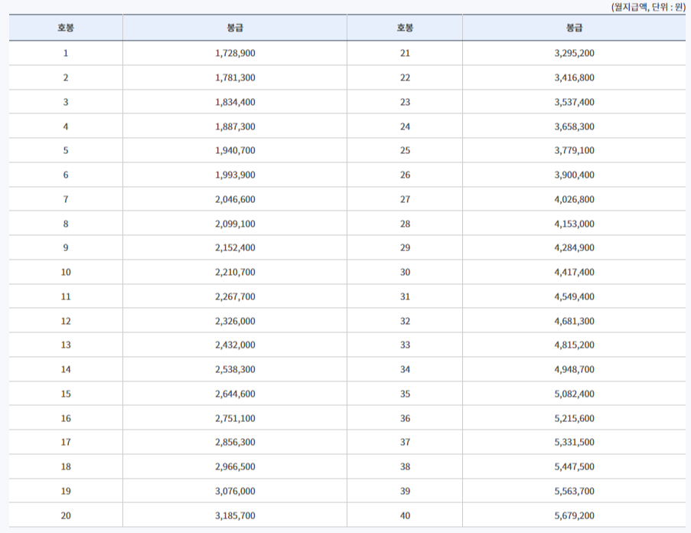Click the 호봉 header of the left column
The width and height of the screenshot is (691, 533).
[65, 27]
